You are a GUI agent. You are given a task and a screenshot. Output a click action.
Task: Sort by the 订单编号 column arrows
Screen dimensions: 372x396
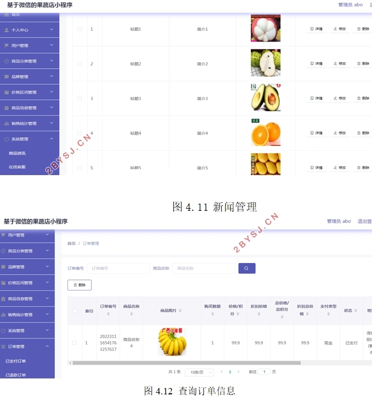point(108,314)
